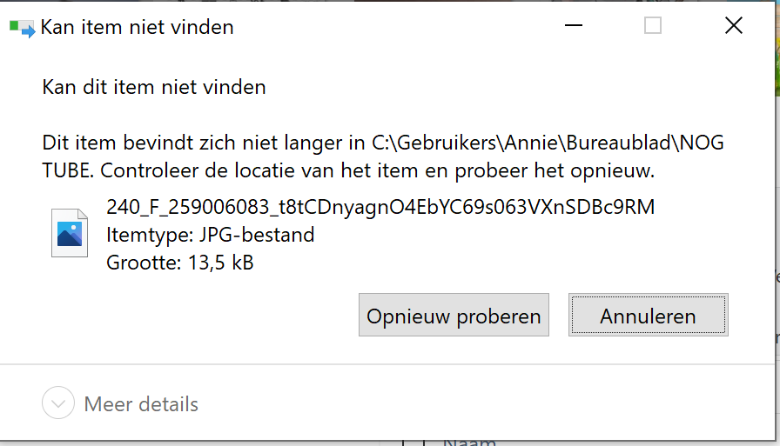Image resolution: width=780 pixels, height=446 pixels.
Task: Click the Kan dit item niet vinden heading
Action: pyautogui.click(x=154, y=88)
